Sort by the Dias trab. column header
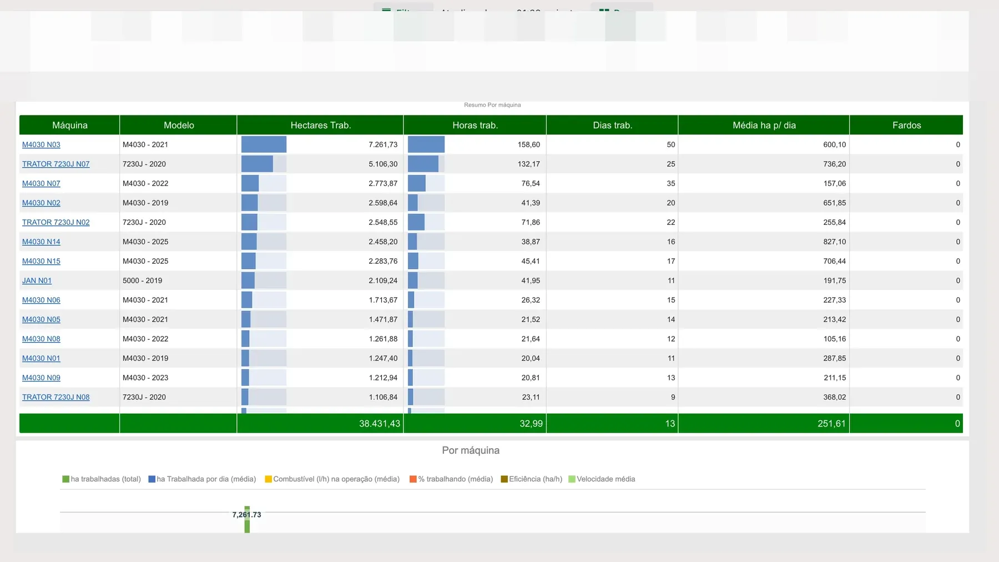The width and height of the screenshot is (999, 562). click(612, 125)
